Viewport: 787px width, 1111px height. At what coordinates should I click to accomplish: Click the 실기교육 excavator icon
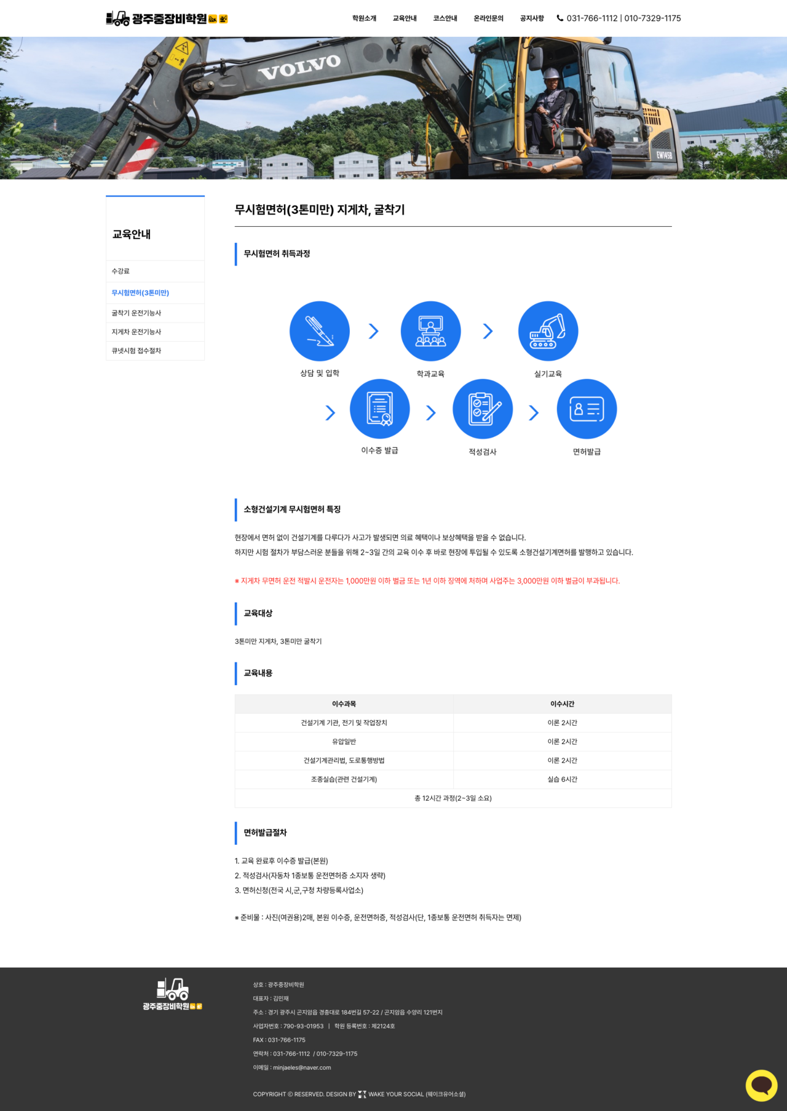point(548,331)
